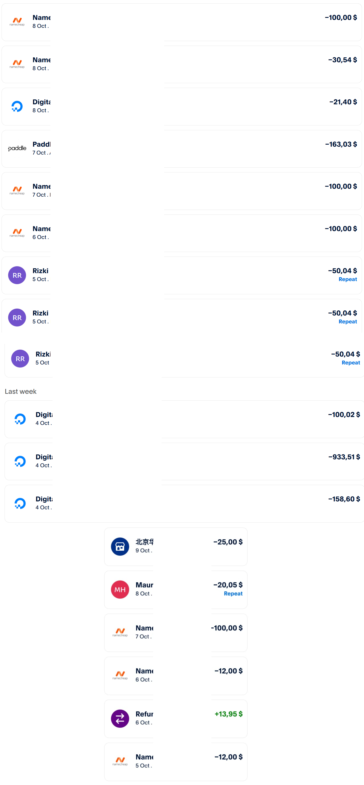Click the Refur transaction title dated 6 Oct
364x785 pixels.
[144, 714]
